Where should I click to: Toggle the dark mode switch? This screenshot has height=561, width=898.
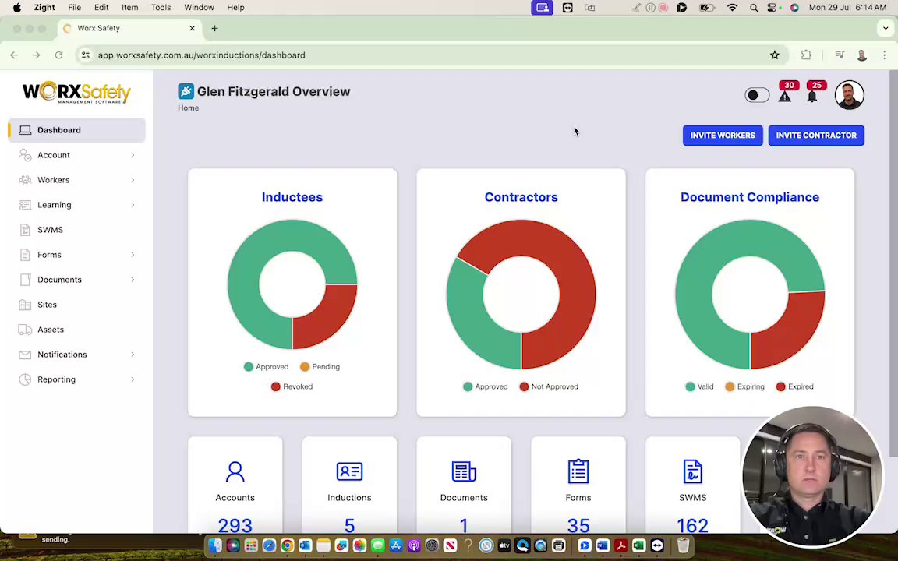tap(757, 95)
